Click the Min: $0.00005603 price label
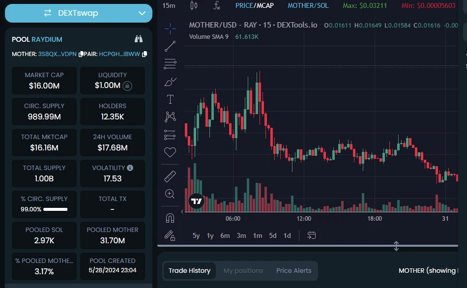 [x=428, y=5]
